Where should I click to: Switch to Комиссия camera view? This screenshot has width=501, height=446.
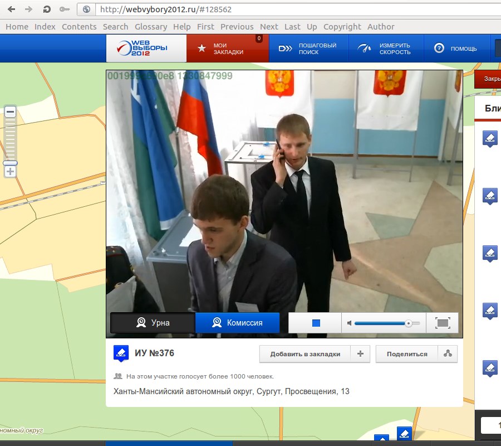237,323
